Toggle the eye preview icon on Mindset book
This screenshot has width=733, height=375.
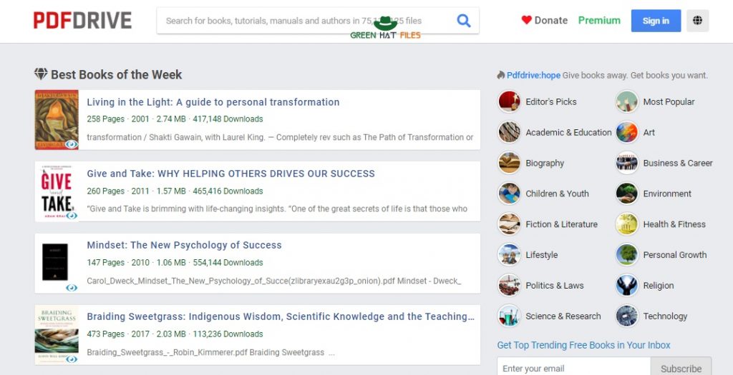click(71, 288)
